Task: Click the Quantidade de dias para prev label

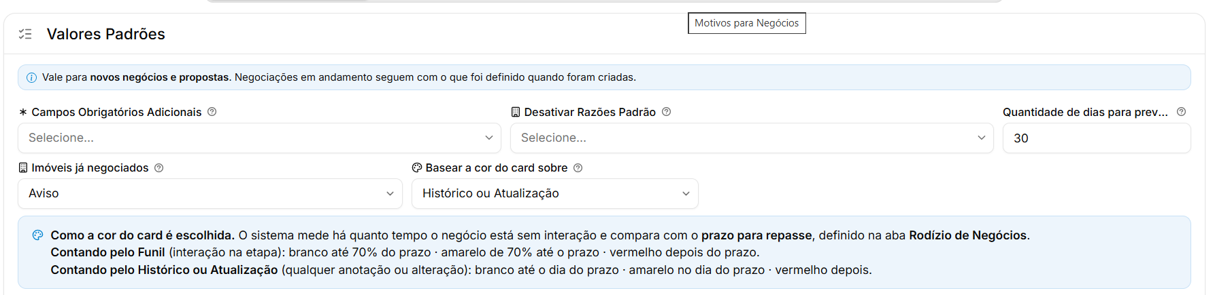Action: tap(1085, 112)
